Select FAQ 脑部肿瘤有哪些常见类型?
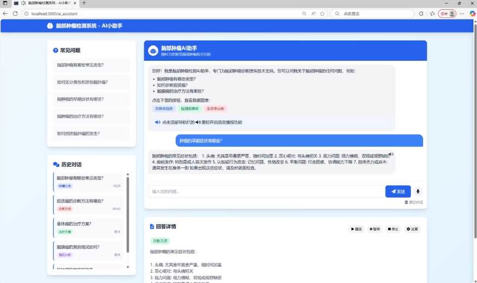 (x=91, y=65)
